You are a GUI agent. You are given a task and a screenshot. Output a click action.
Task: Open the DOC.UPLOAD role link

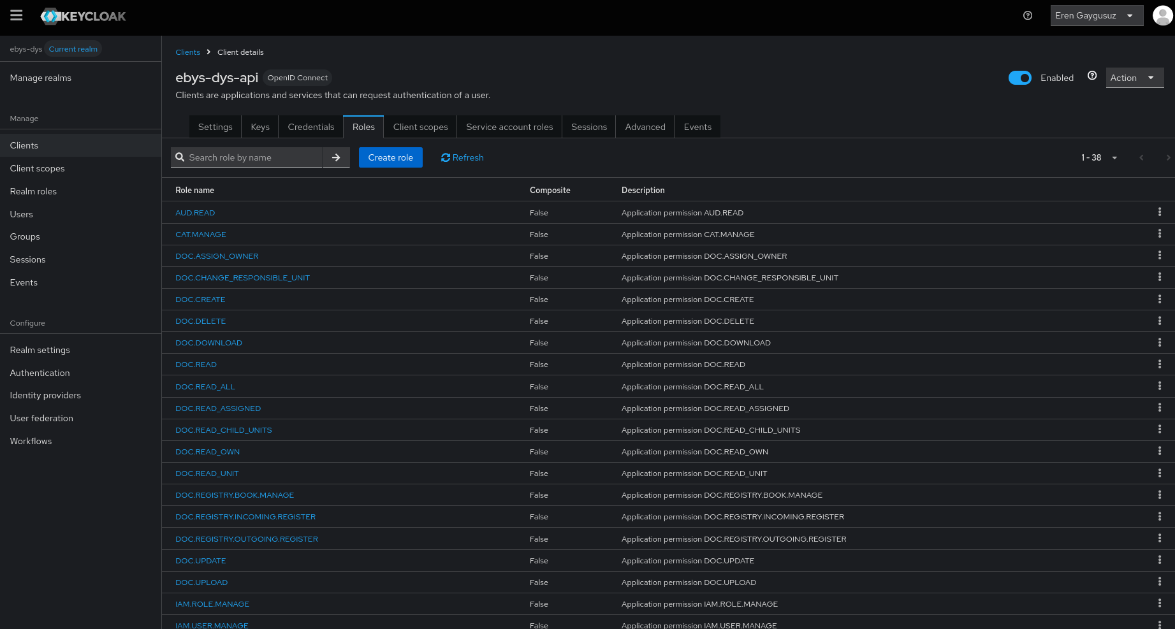tap(201, 582)
